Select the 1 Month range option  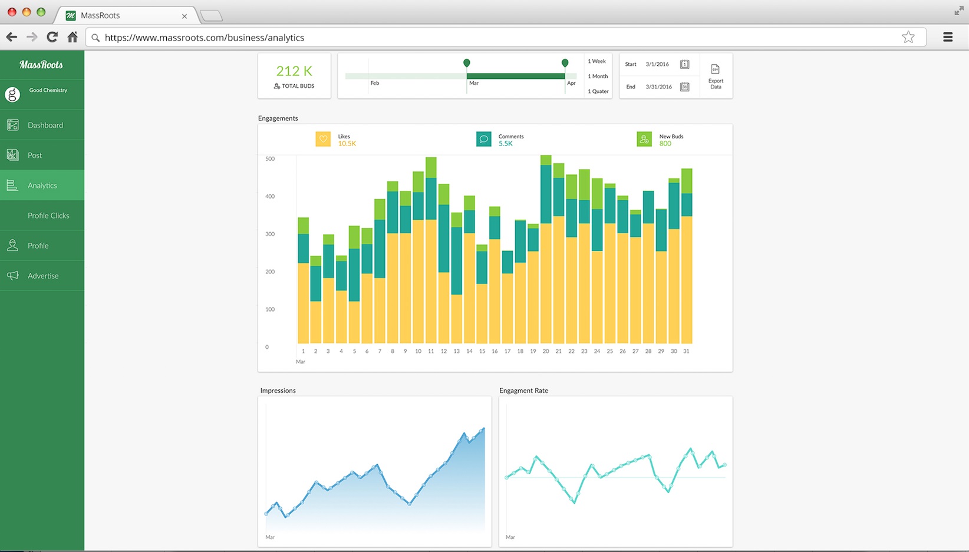[597, 76]
